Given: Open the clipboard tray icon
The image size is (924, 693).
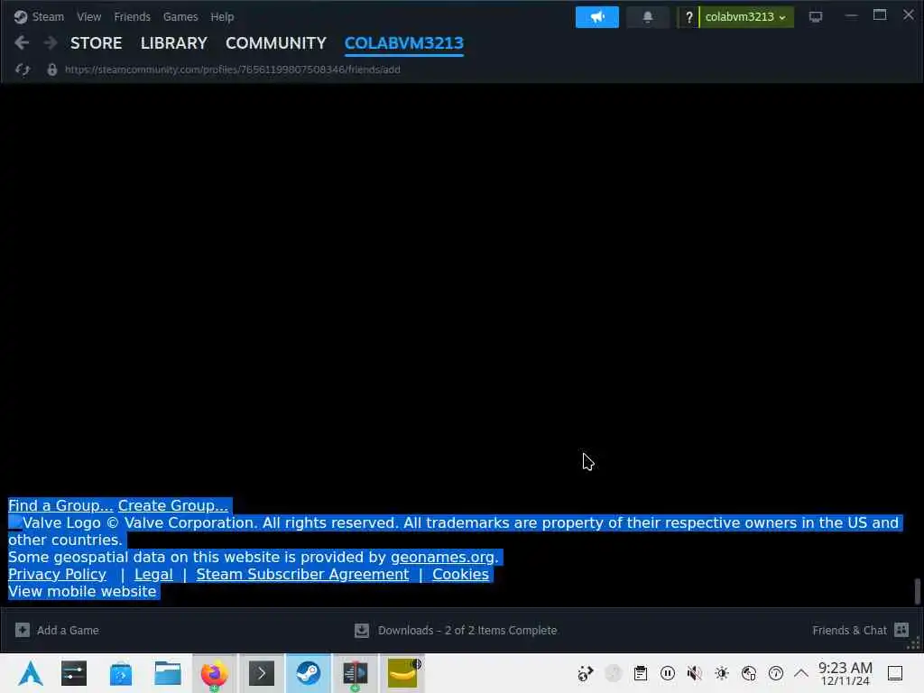Looking at the screenshot, I should coord(641,673).
